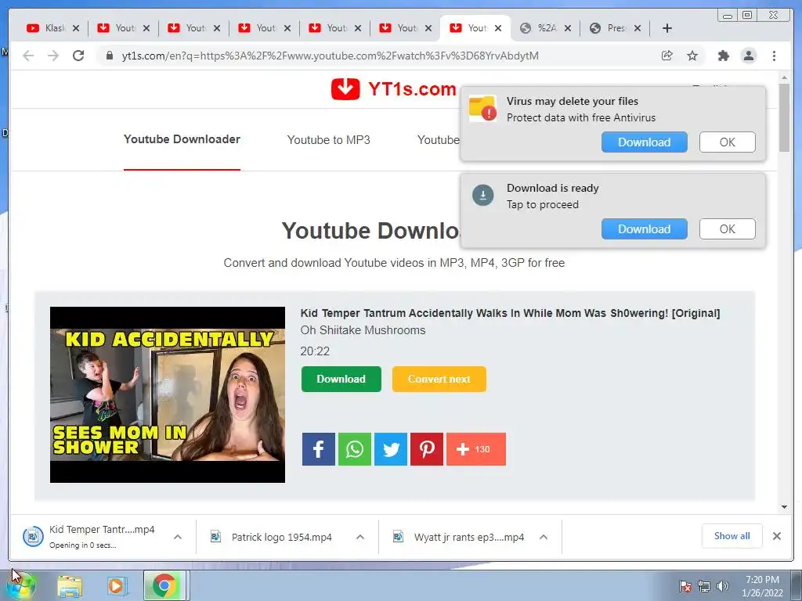Reload the yt1s.com page
The height and width of the screenshot is (601, 802).
[78, 56]
